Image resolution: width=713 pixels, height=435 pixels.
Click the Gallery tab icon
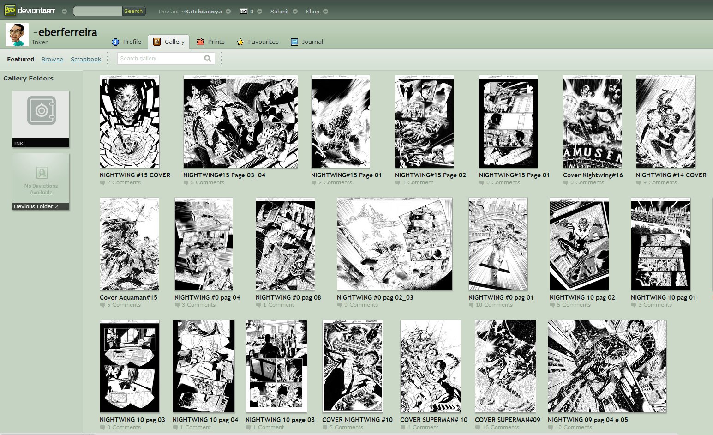click(x=157, y=42)
